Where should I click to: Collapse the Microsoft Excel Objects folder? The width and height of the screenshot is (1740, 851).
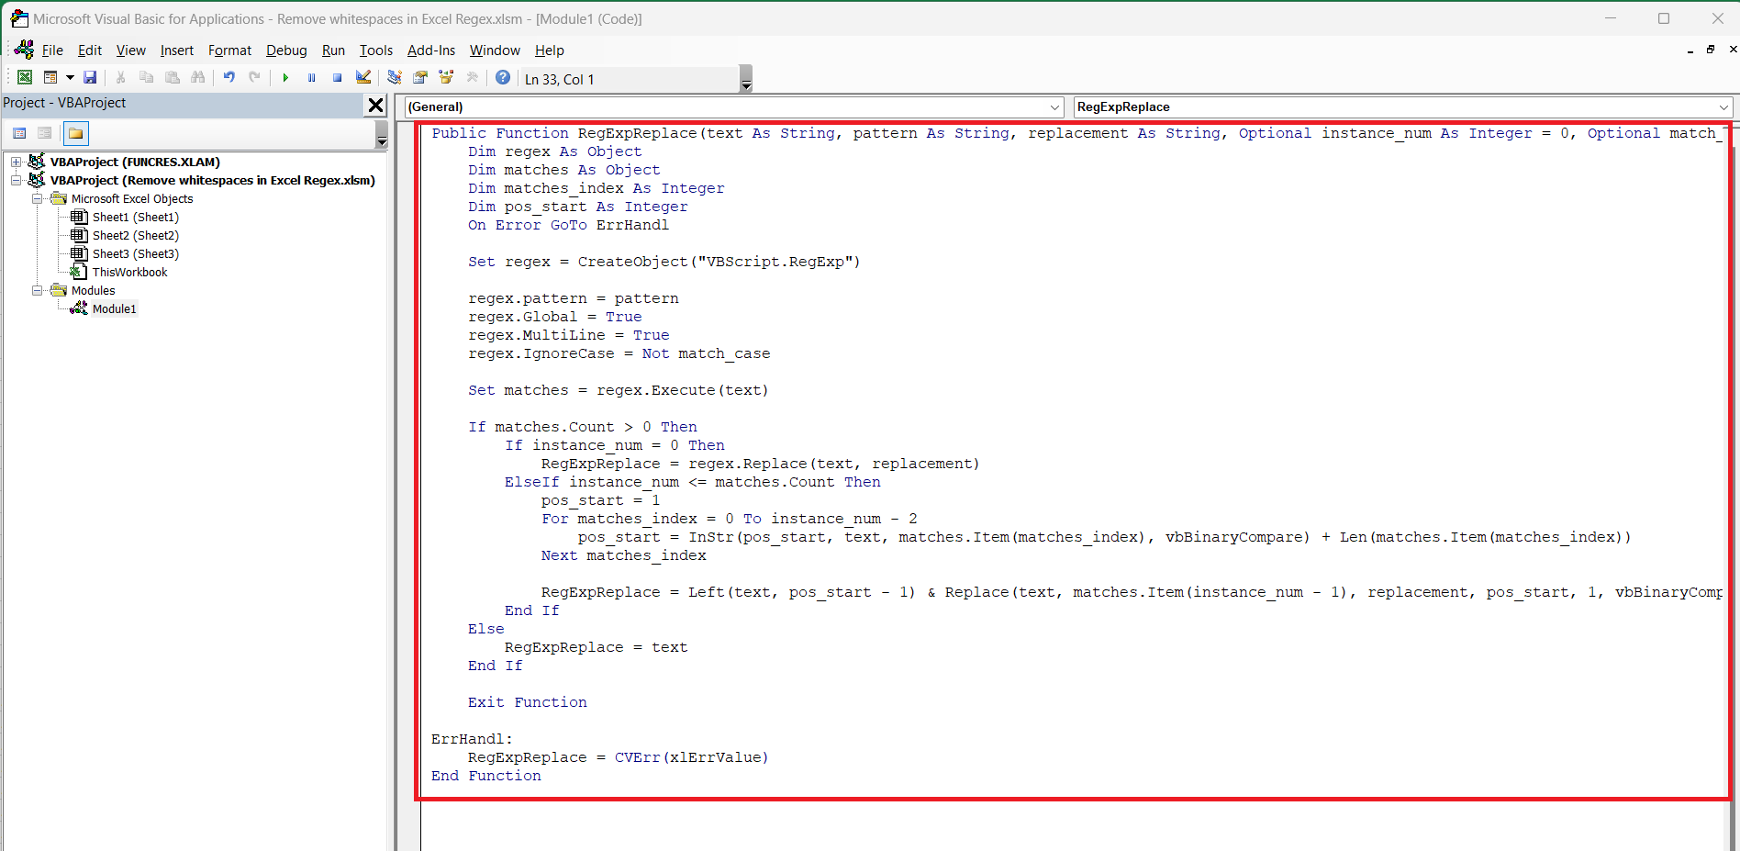(x=38, y=198)
